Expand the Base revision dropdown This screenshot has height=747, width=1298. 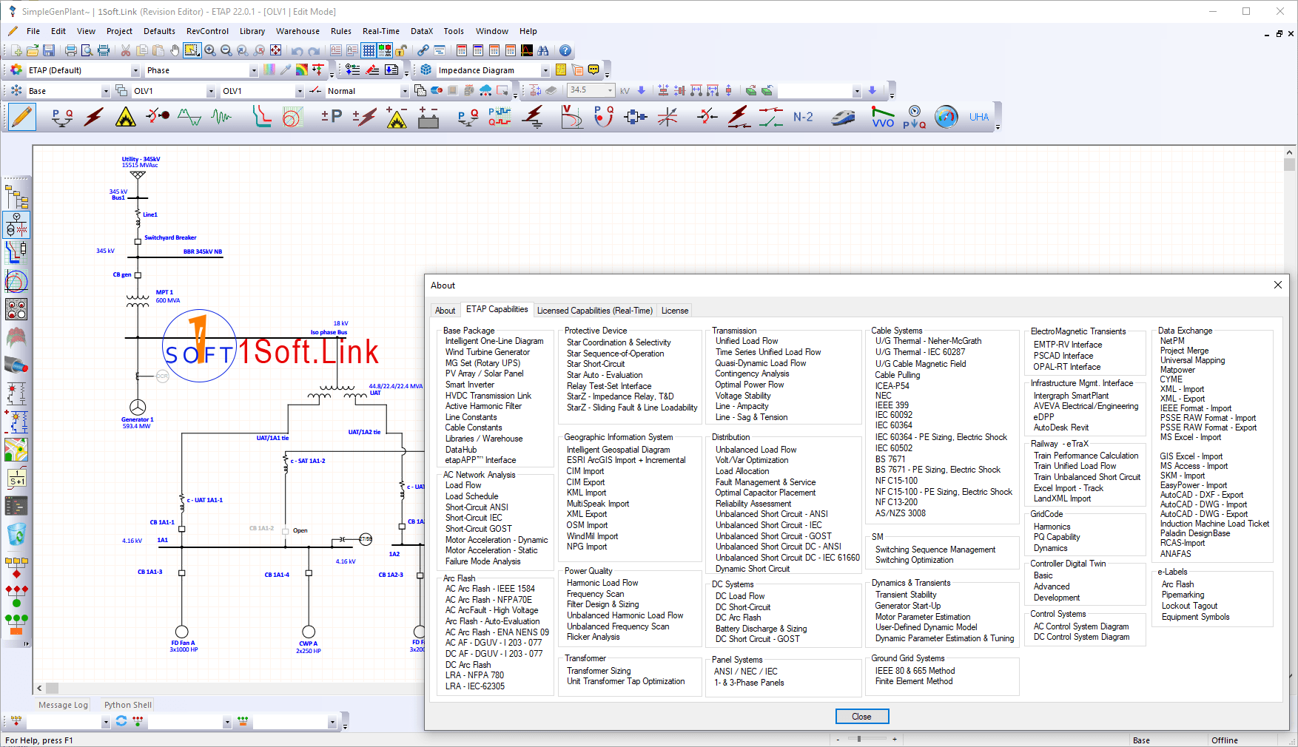[x=106, y=92]
